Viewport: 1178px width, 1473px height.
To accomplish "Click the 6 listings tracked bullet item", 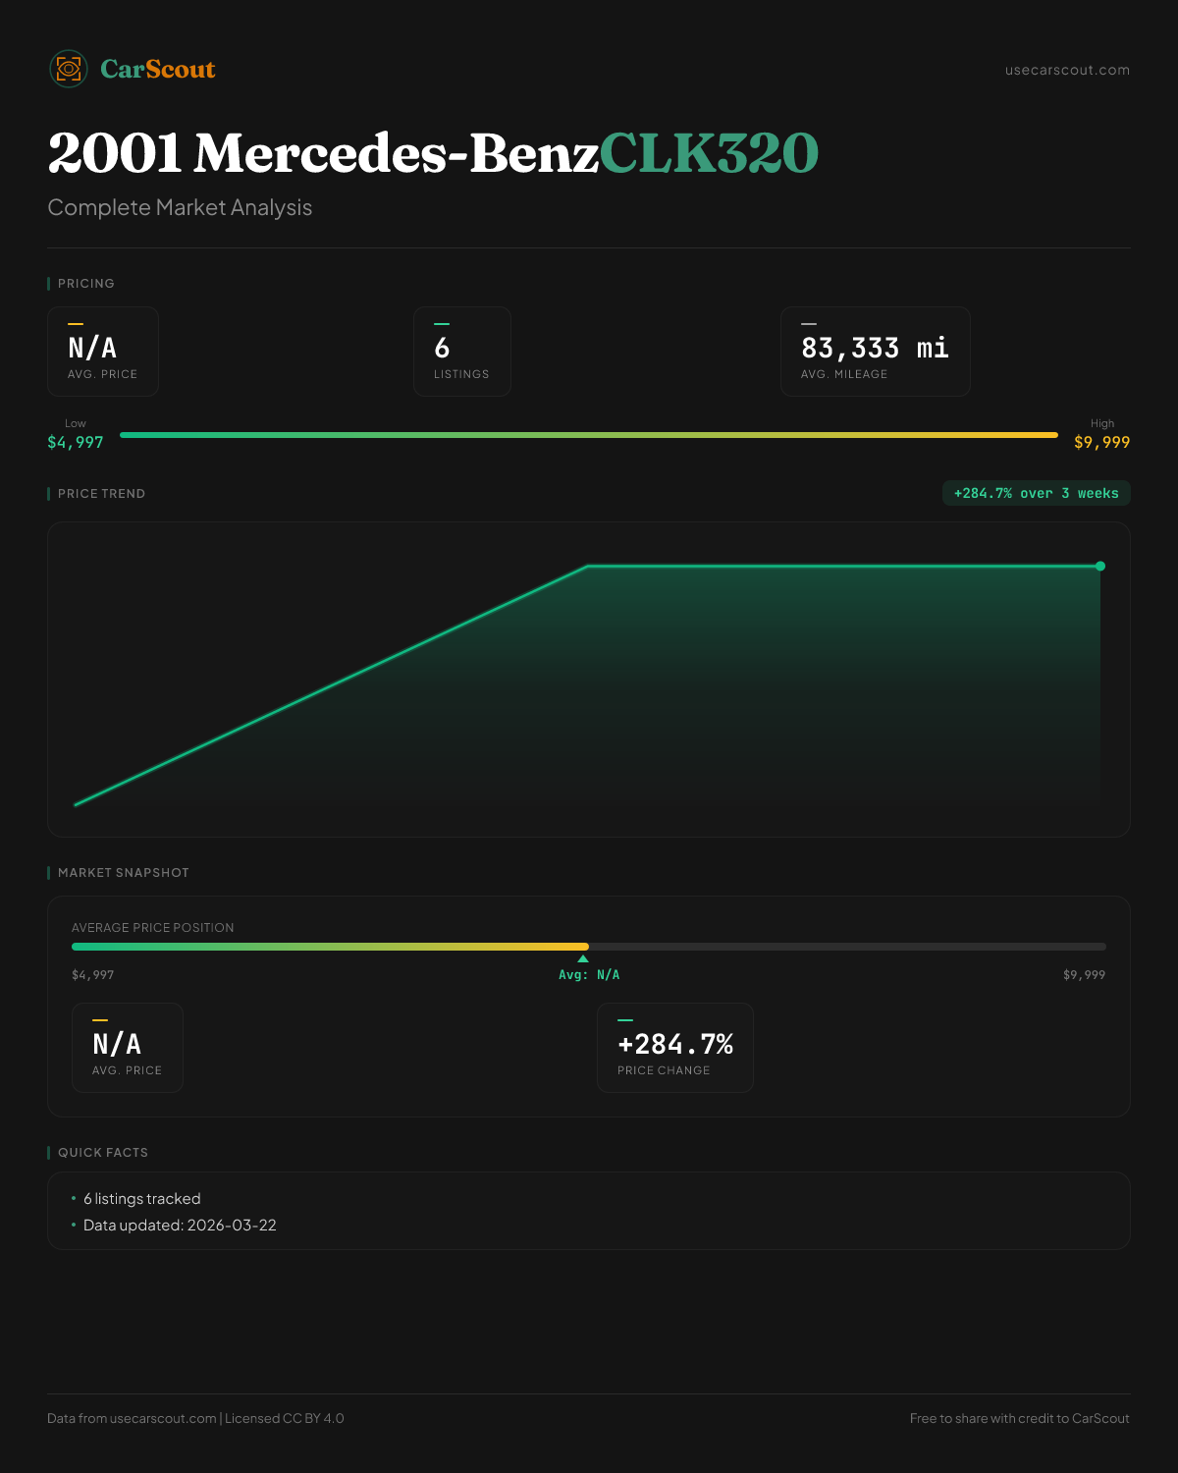I will pyautogui.click(x=141, y=1199).
